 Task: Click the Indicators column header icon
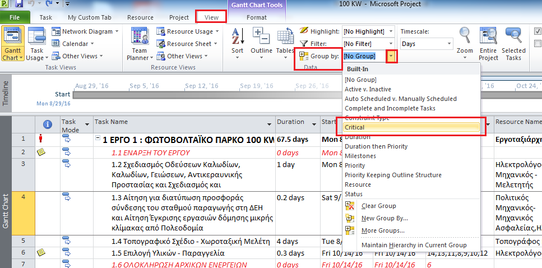48,125
